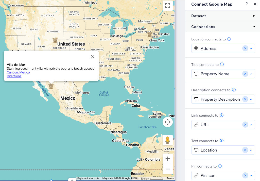The width and height of the screenshot is (260, 181).
Task: Click Terms in the map footer
Action: pos(170,178)
